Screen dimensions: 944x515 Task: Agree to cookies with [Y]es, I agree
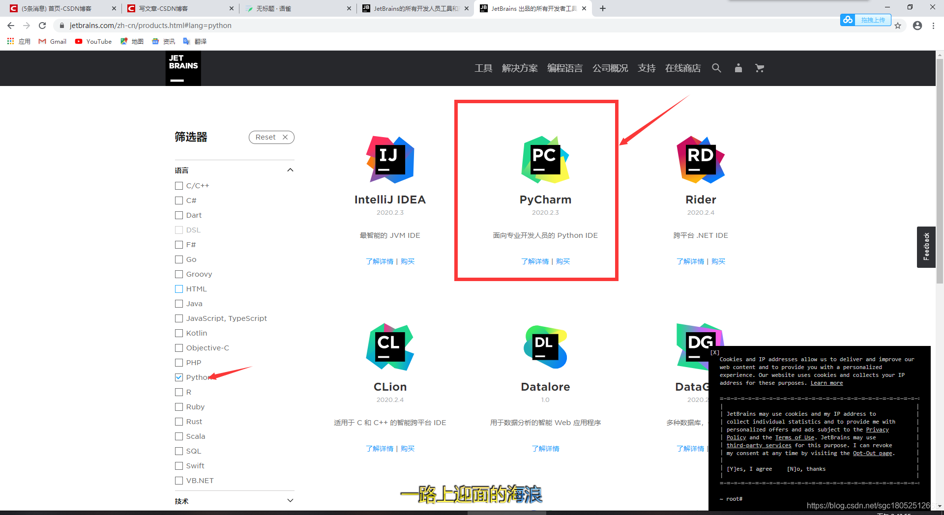749,469
